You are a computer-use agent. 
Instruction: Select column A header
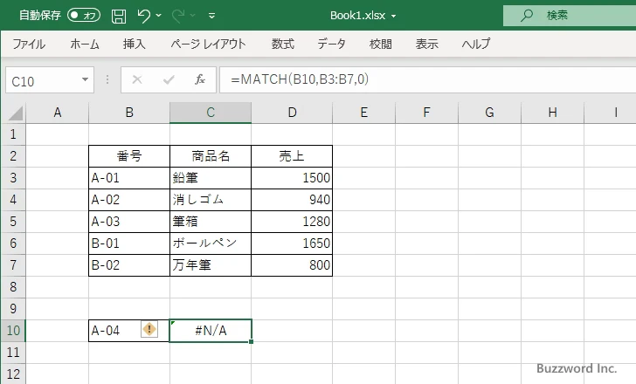[57, 113]
